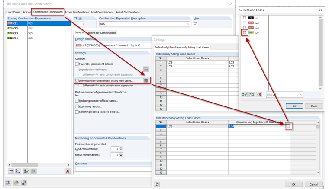Click OK in Settings dialog
Image resolution: width=329 pixels, height=189 pixels.
(x=294, y=184)
